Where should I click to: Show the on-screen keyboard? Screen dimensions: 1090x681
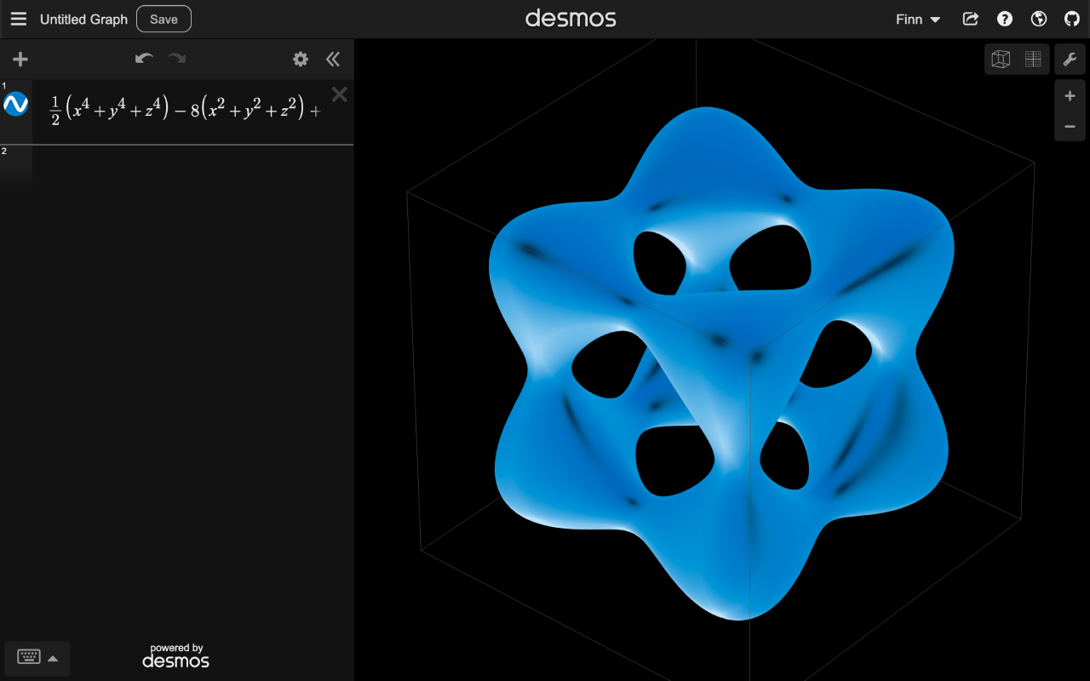pyautogui.click(x=29, y=658)
